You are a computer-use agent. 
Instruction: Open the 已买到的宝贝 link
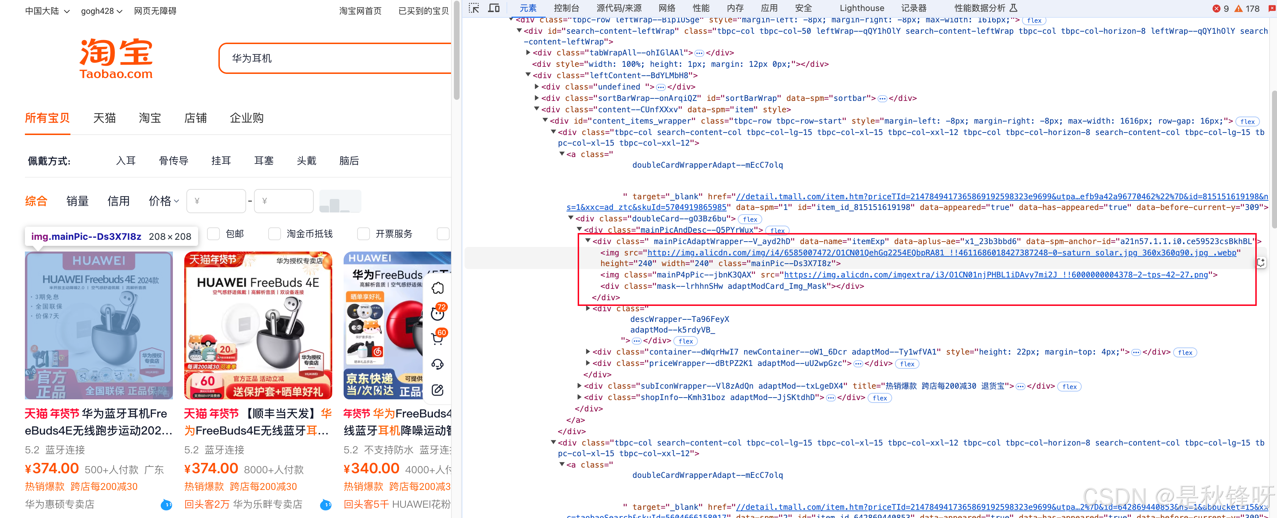pyautogui.click(x=424, y=11)
